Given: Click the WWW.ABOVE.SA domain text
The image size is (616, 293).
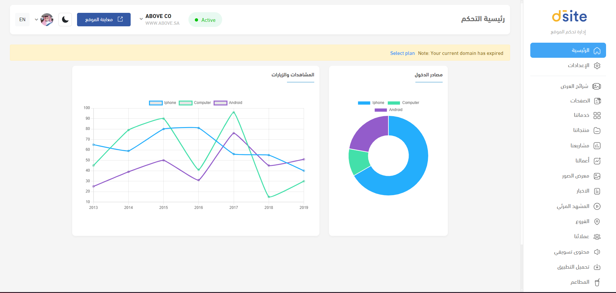Looking at the screenshot, I should pyautogui.click(x=162, y=23).
